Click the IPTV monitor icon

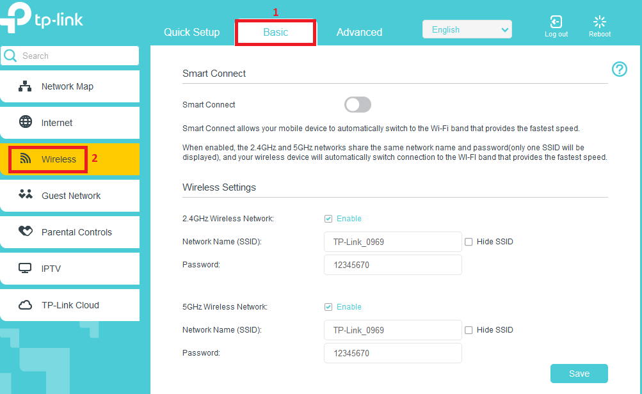[x=26, y=269]
